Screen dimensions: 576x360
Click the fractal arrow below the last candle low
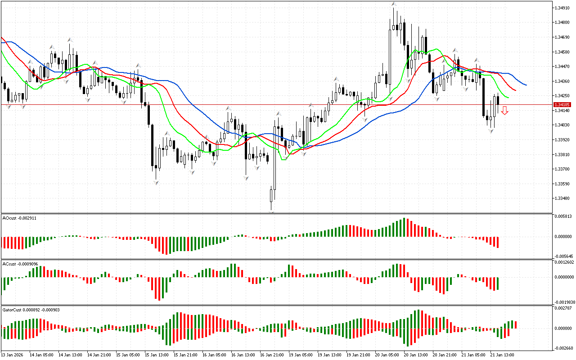click(x=491, y=131)
